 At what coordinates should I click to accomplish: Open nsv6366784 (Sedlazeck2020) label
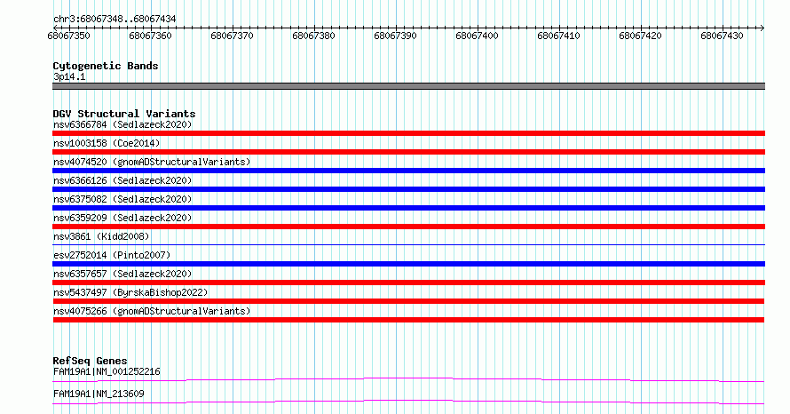coord(122,124)
